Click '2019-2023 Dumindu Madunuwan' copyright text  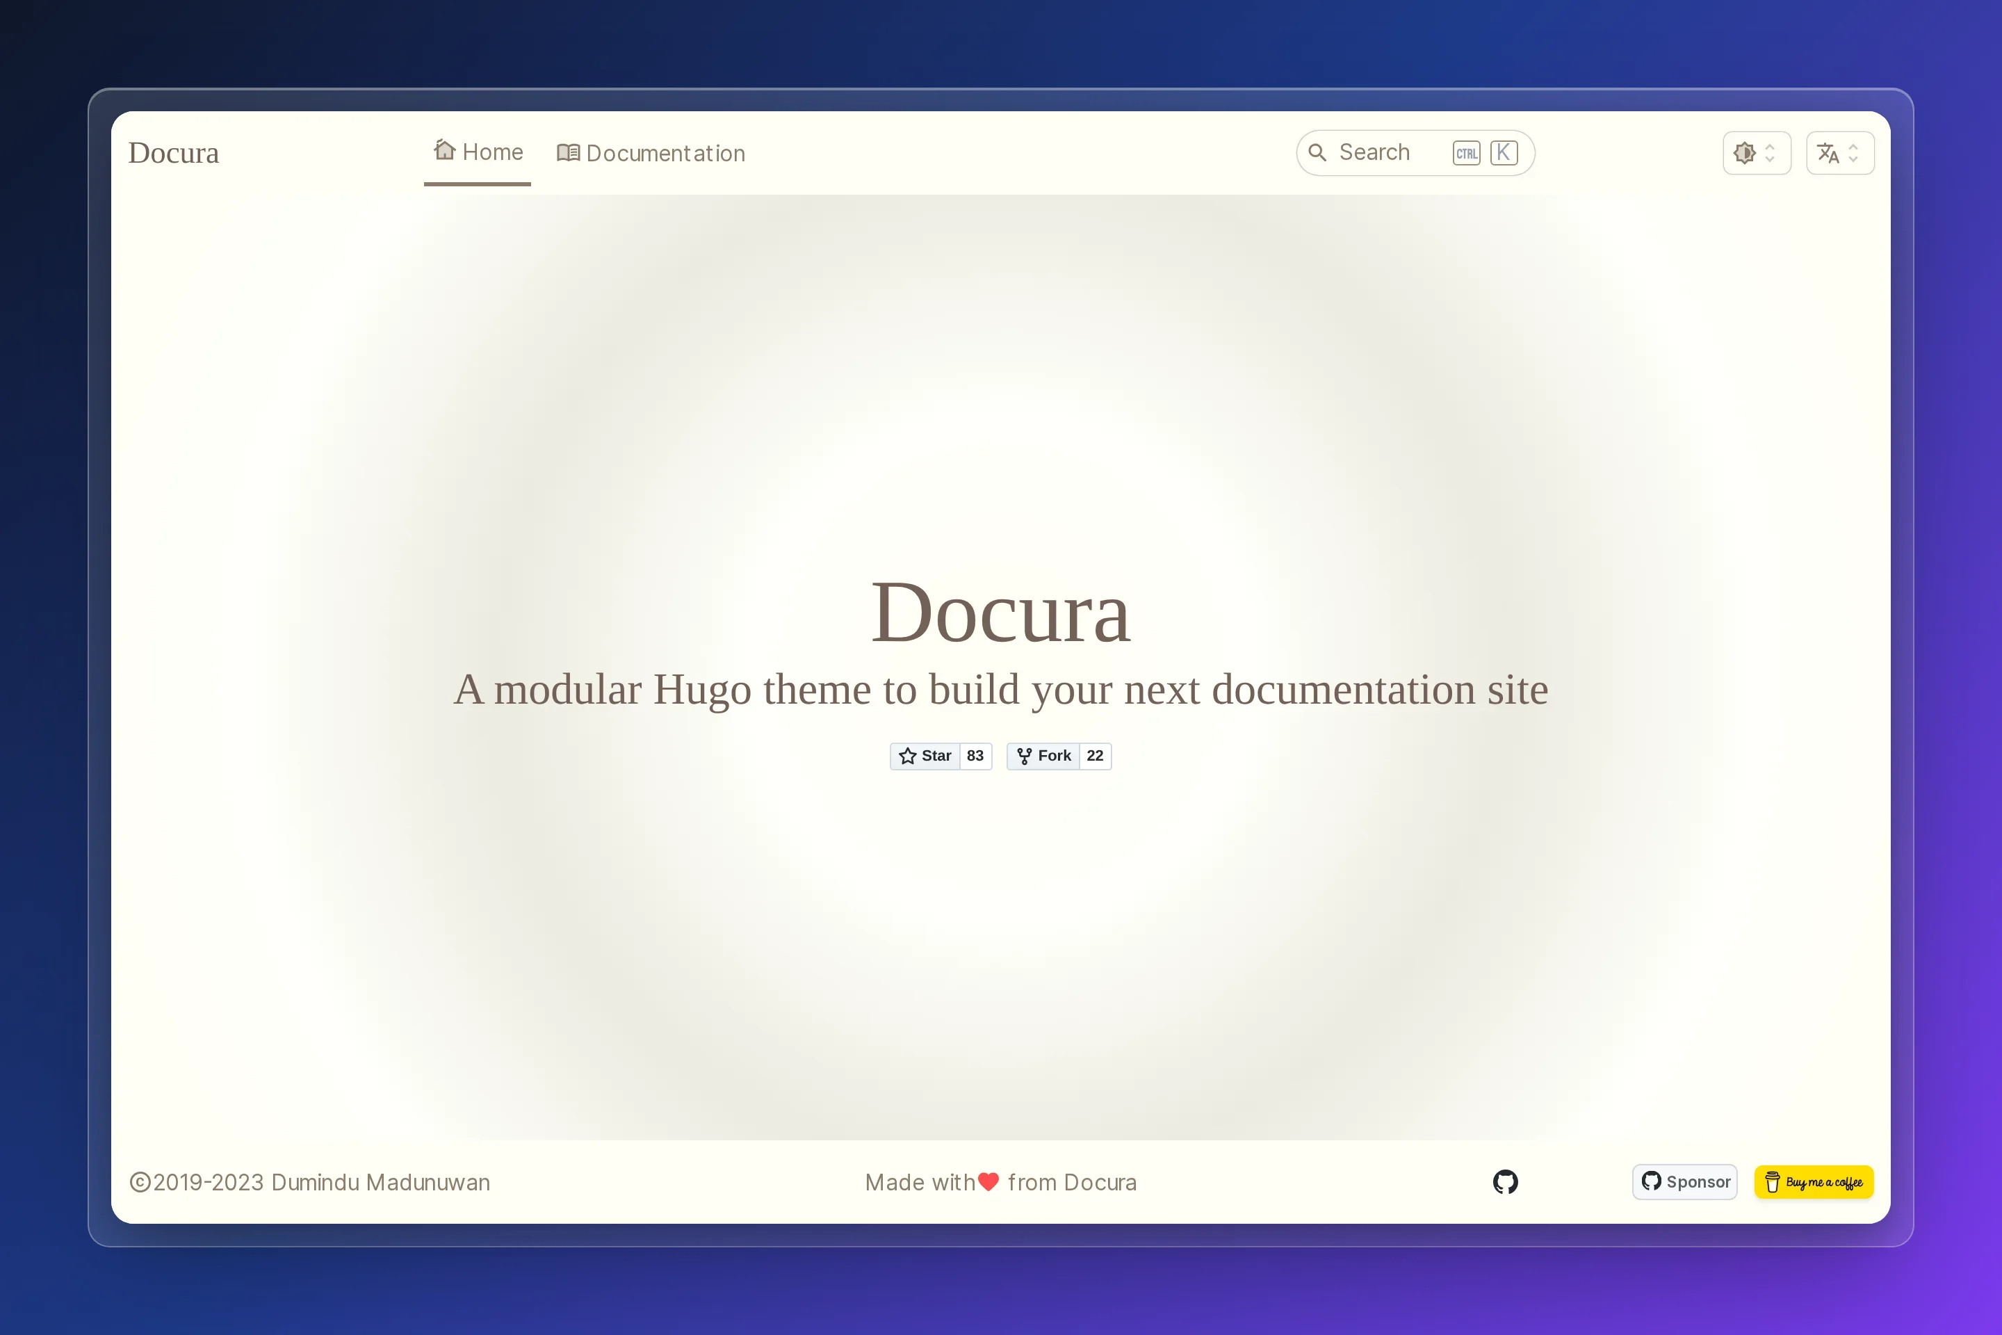(322, 1183)
